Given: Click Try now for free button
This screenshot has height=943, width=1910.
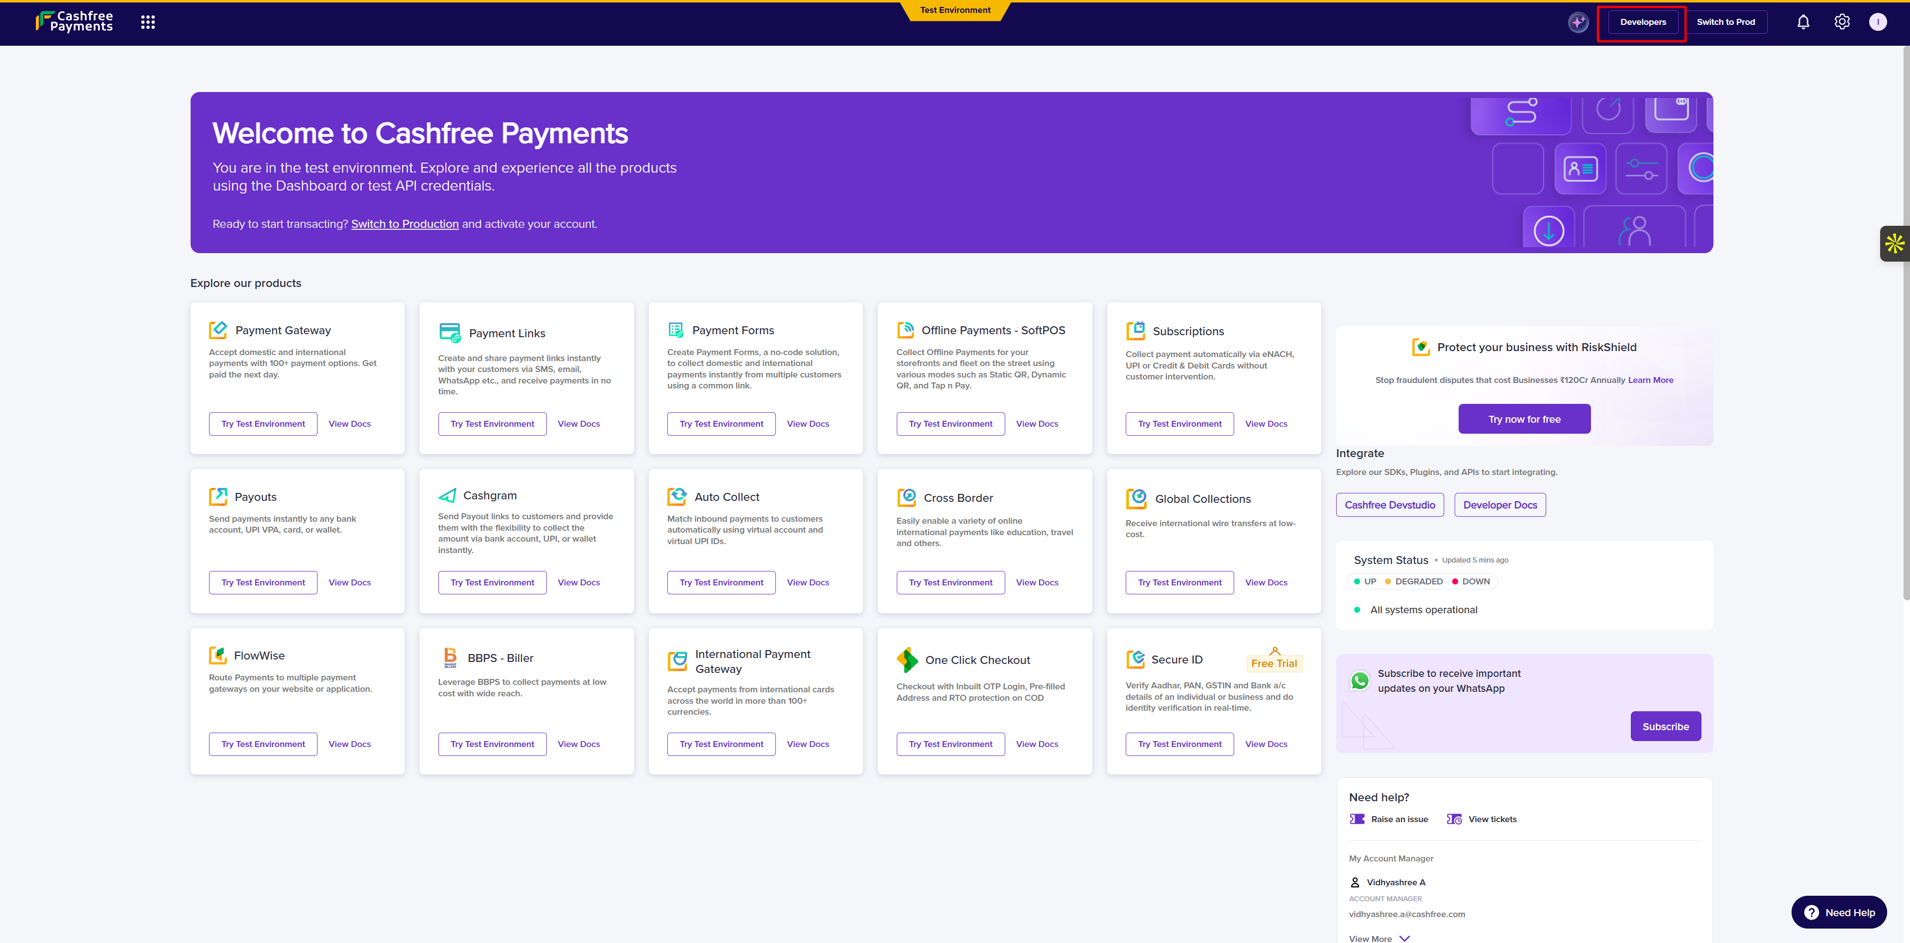Looking at the screenshot, I should pos(1524,419).
